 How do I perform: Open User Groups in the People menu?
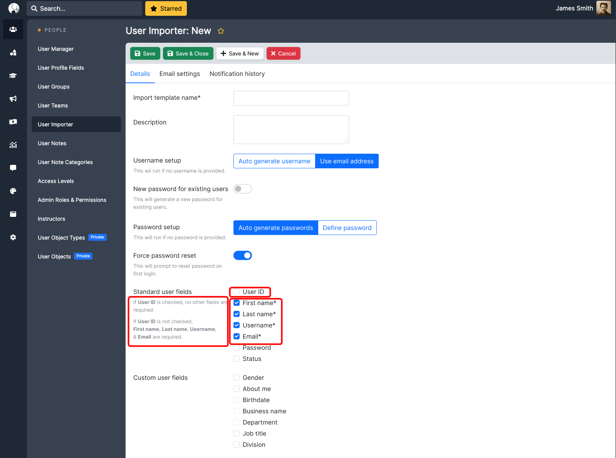click(54, 87)
